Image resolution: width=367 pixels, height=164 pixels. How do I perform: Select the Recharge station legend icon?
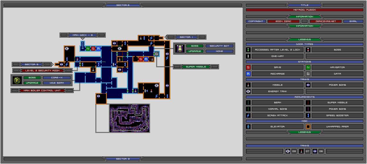coord(248,74)
